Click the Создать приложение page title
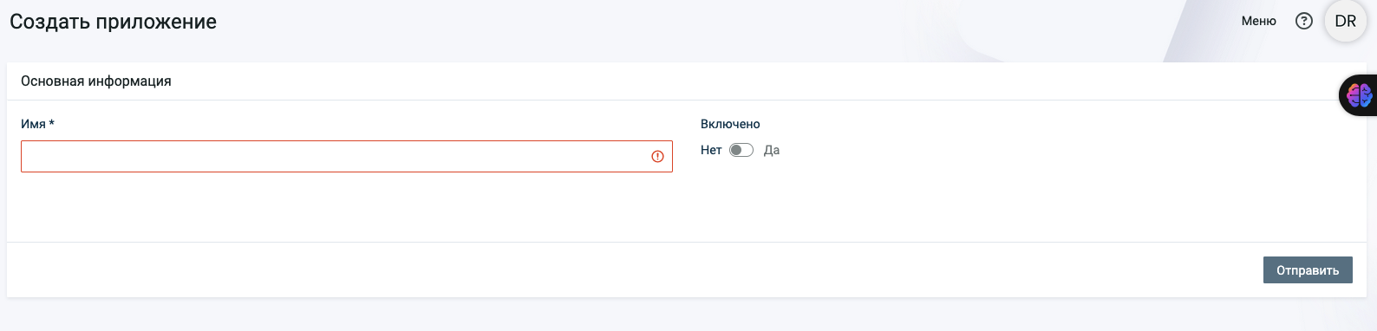This screenshot has width=1377, height=331. [x=114, y=22]
